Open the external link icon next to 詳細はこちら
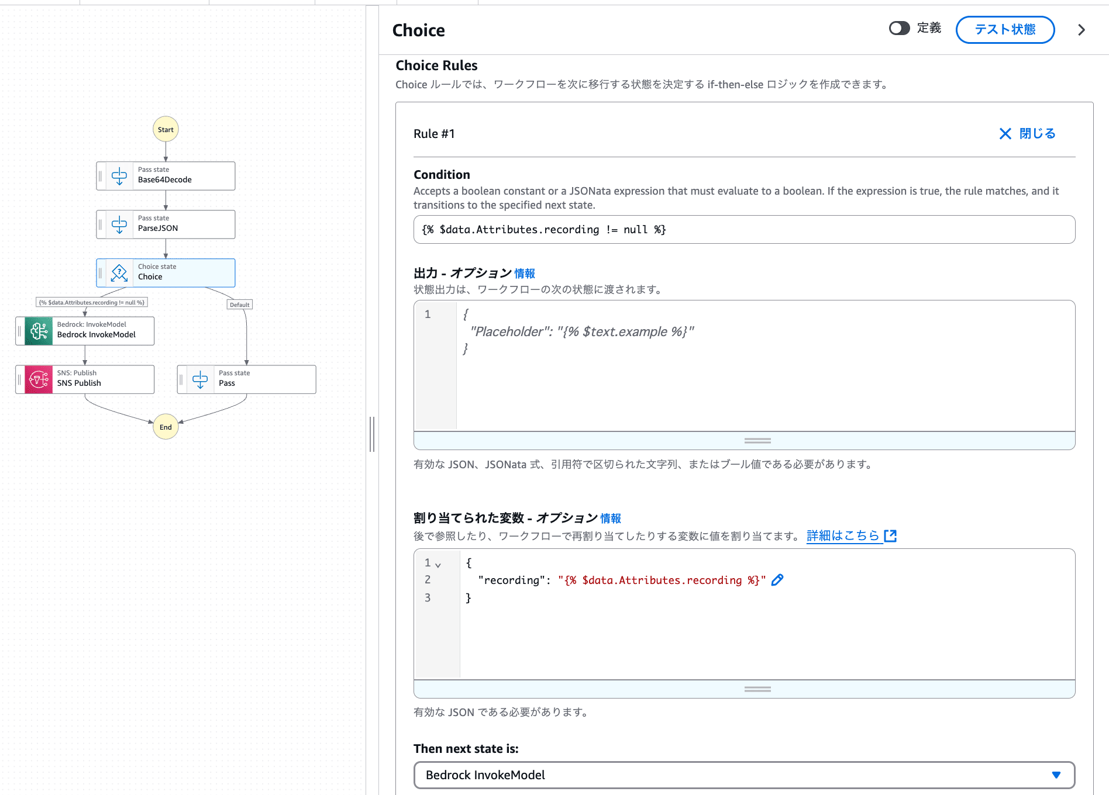Image resolution: width=1109 pixels, height=795 pixels. click(890, 535)
